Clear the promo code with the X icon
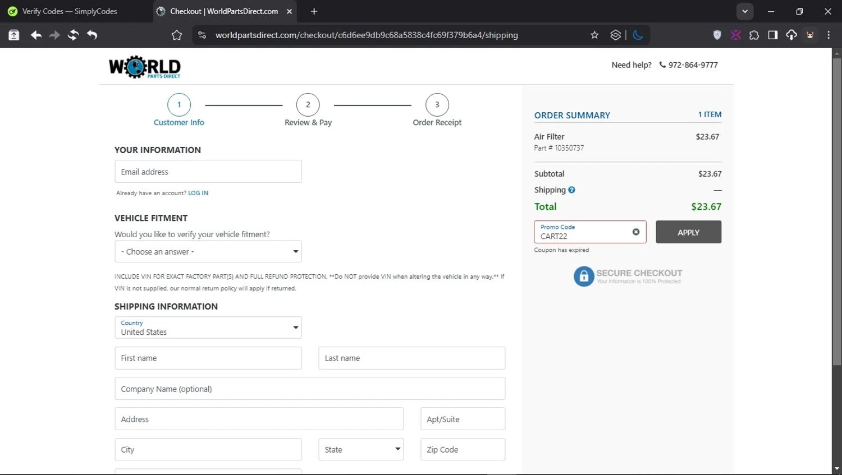The height and width of the screenshot is (475, 842). [636, 232]
